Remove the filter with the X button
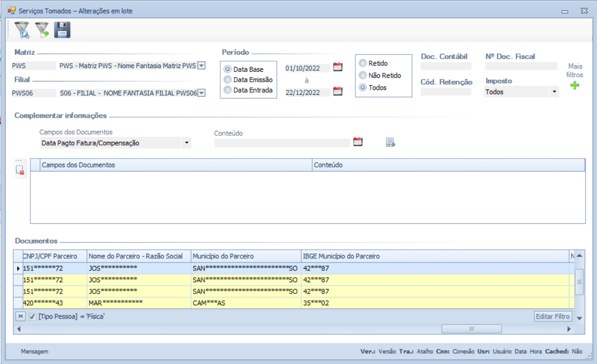597x364 pixels. [20, 317]
